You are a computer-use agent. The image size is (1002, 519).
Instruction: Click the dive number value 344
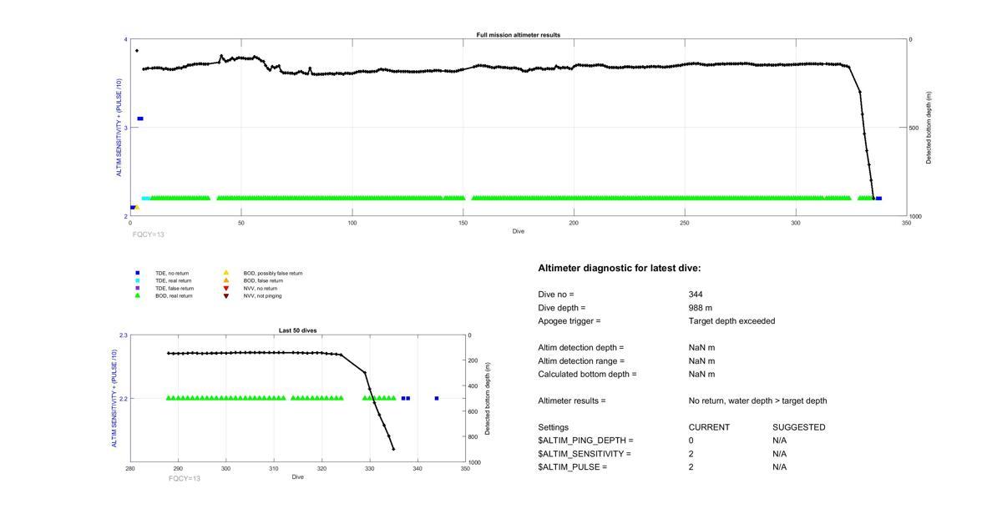[696, 295]
